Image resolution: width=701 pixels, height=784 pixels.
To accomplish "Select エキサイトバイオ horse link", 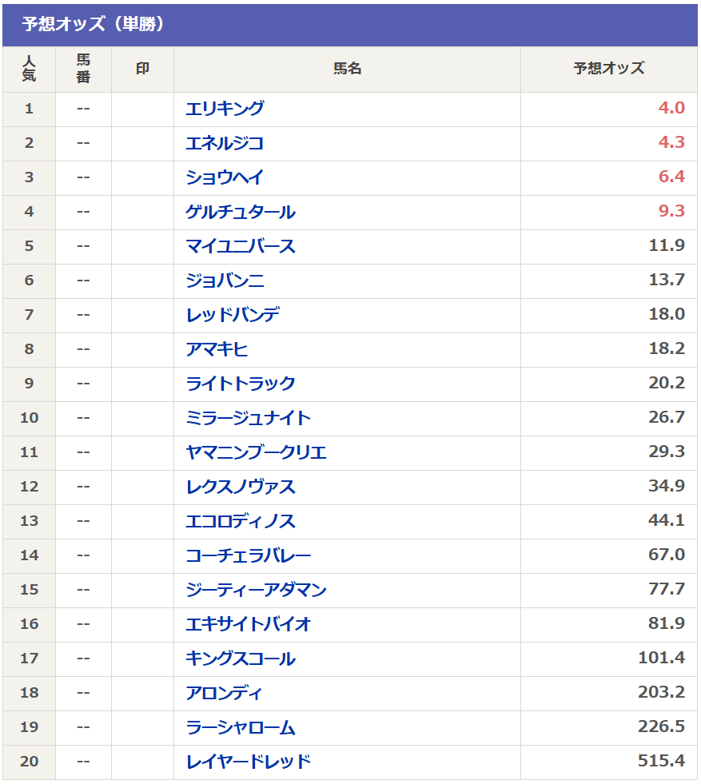I will (248, 624).
